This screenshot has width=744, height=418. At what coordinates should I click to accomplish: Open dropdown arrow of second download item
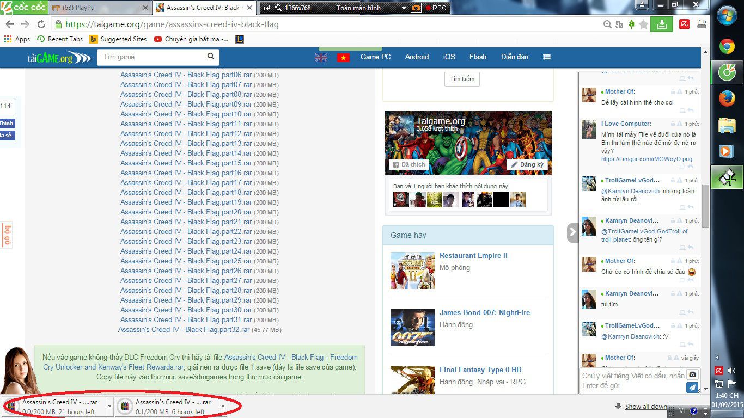click(x=223, y=406)
